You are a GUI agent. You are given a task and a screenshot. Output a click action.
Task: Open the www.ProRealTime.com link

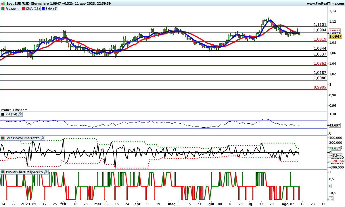tap(325, 3)
